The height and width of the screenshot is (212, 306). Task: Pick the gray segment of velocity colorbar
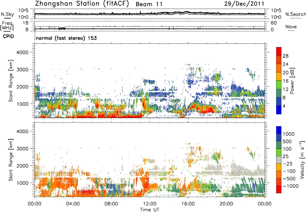pyautogui.click(x=279, y=160)
